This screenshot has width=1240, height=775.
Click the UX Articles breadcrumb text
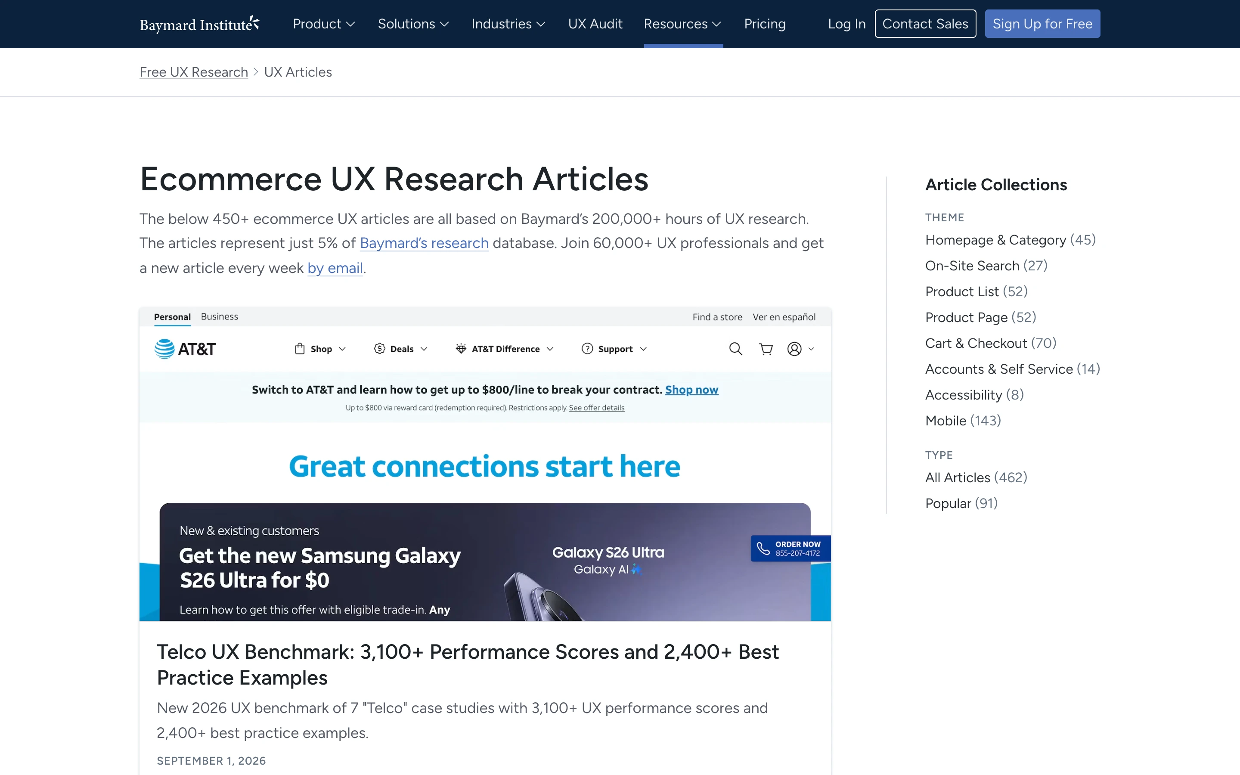pyautogui.click(x=298, y=72)
